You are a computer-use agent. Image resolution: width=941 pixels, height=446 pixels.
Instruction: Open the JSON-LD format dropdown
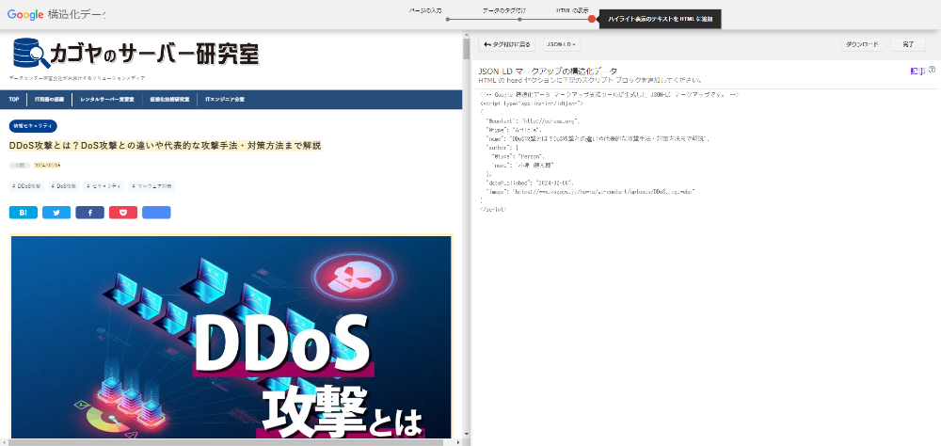[562, 44]
